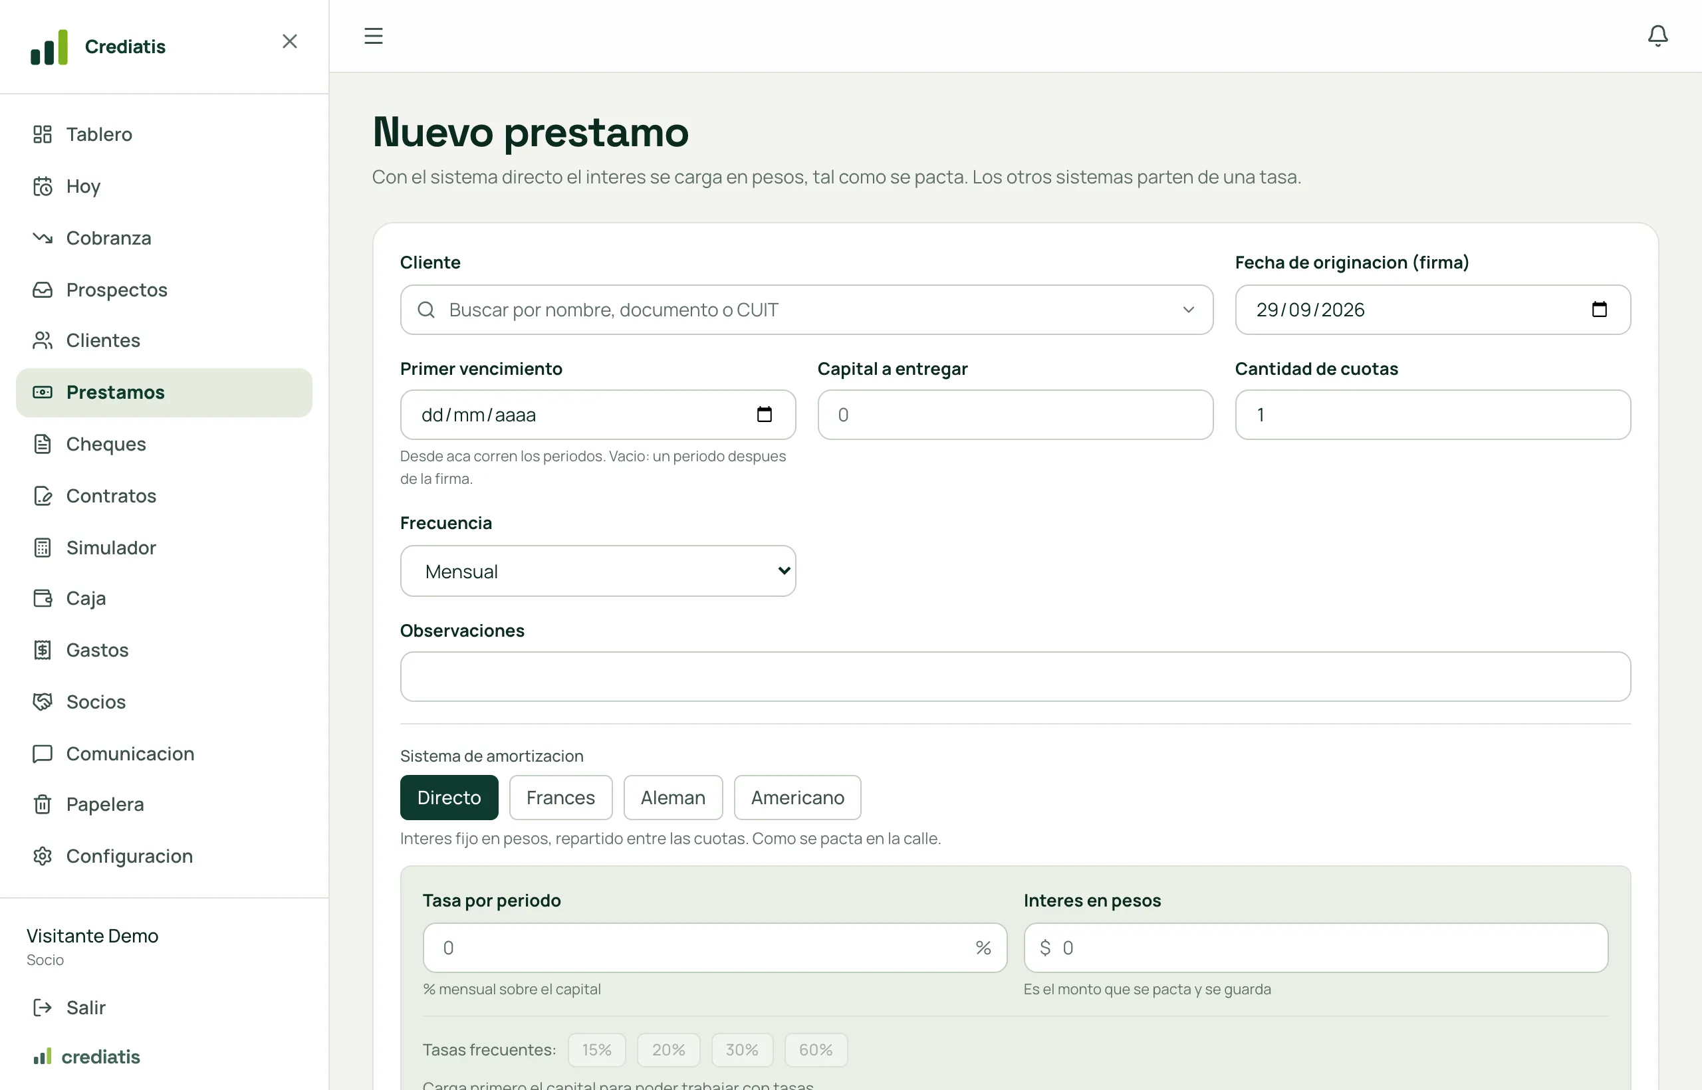Click the Capital a entregar field

pyautogui.click(x=1015, y=414)
